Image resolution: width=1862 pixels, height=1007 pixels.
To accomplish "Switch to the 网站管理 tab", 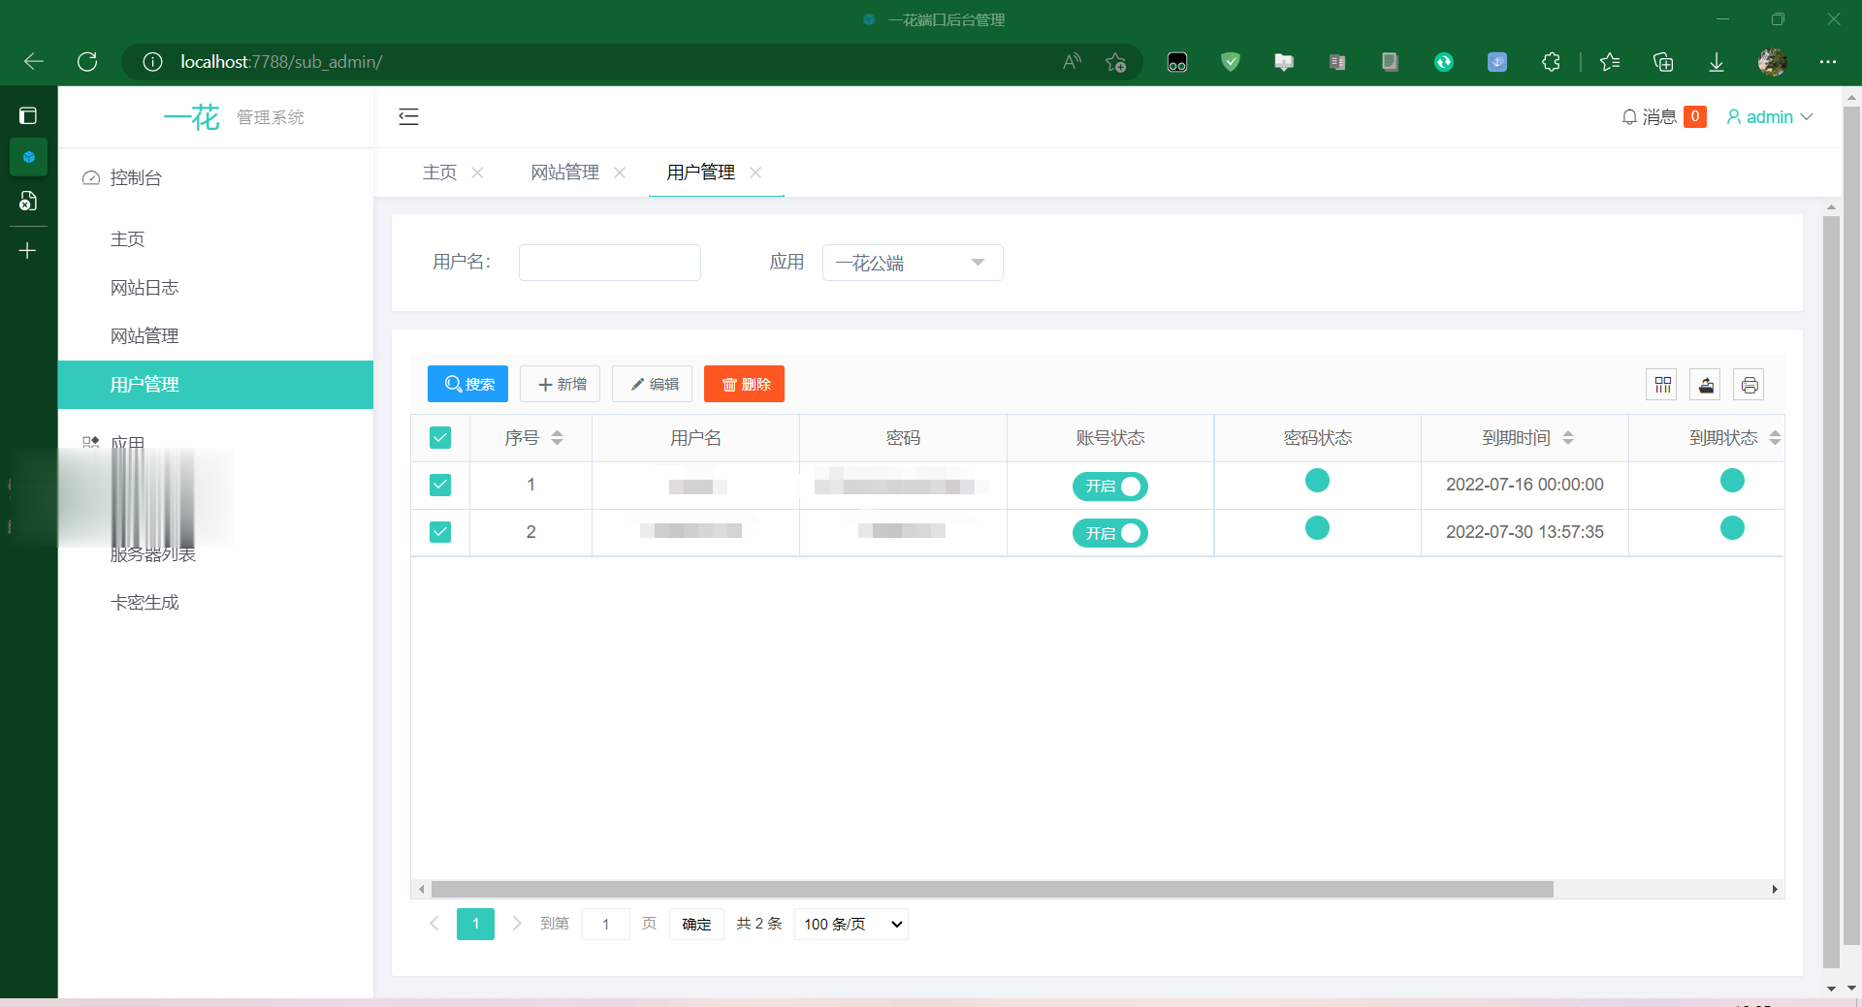I will click(564, 173).
